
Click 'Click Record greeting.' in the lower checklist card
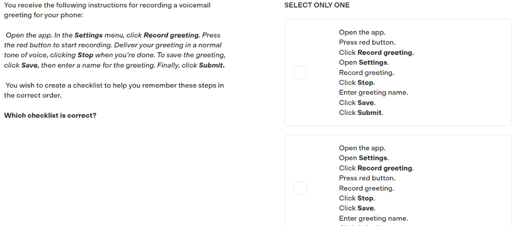[x=376, y=168]
